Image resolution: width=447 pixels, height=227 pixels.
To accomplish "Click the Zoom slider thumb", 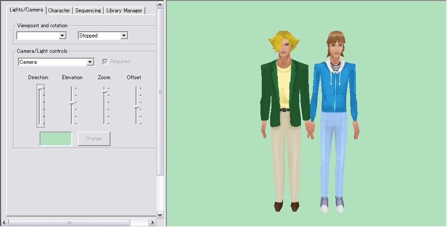I will (x=105, y=91).
